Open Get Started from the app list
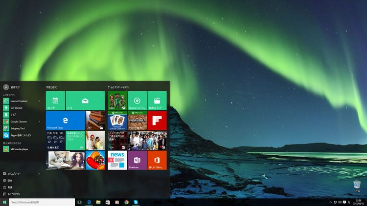This screenshot has width=367, height=206. 16,108
